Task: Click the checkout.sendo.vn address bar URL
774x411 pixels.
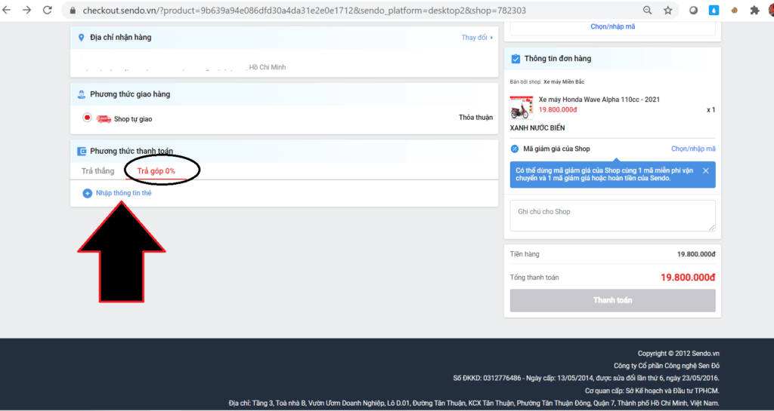Action: pyautogui.click(x=304, y=11)
